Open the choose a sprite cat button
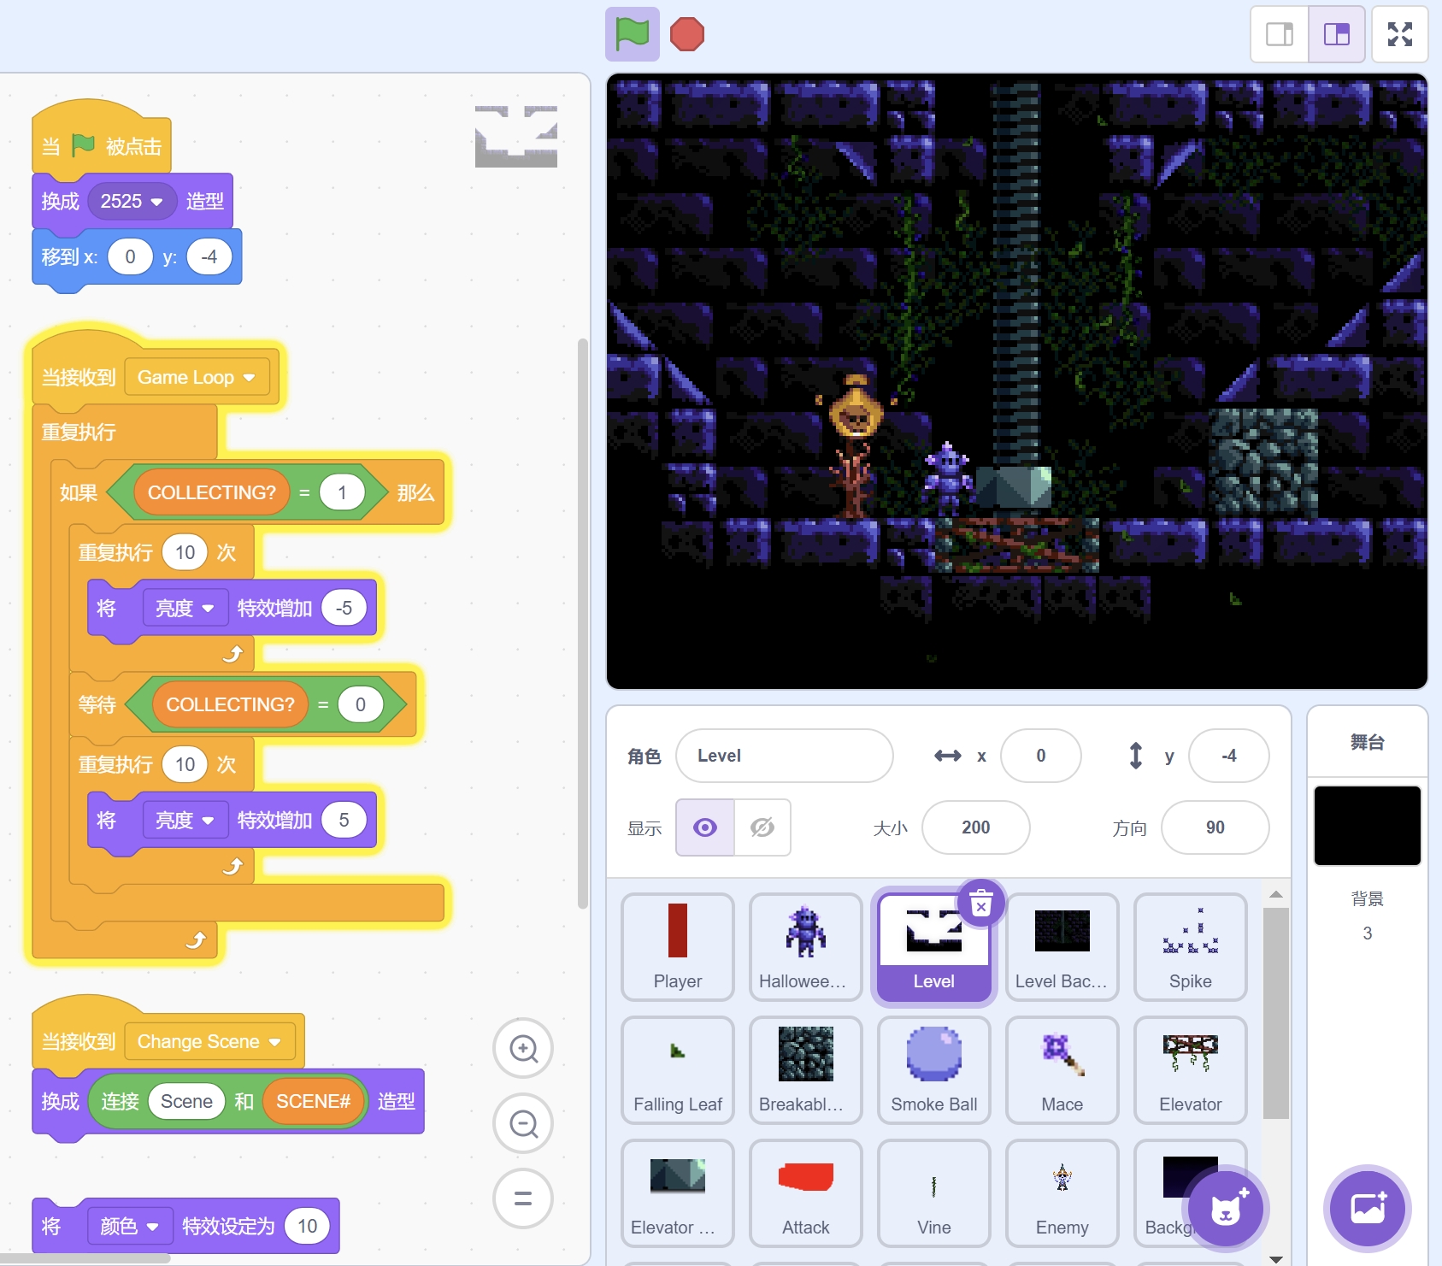1442x1266 pixels. (1226, 1209)
